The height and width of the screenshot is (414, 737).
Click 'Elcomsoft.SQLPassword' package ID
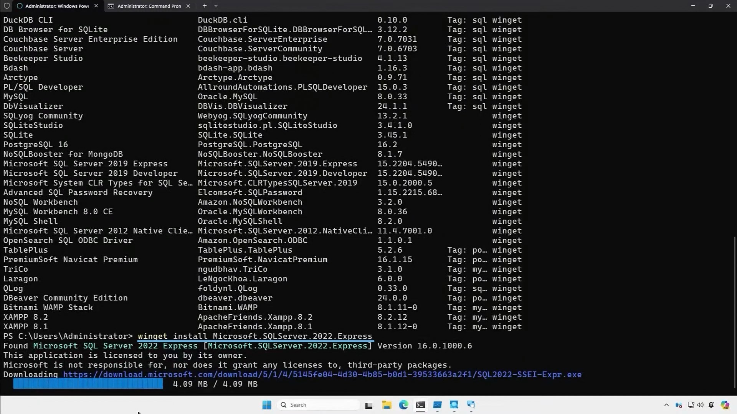[x=250, y=192]
